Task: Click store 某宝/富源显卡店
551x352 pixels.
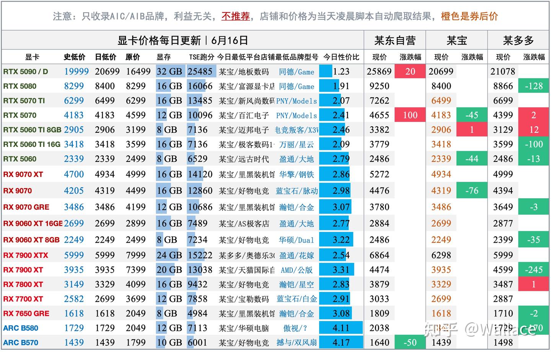Action: tap(246, 86)
